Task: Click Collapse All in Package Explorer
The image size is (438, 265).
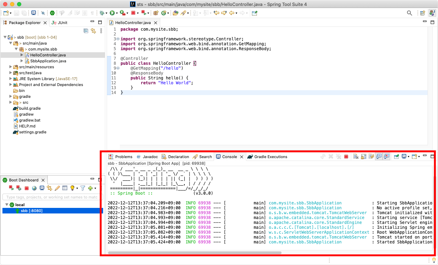Action: (x=86, y=31)
